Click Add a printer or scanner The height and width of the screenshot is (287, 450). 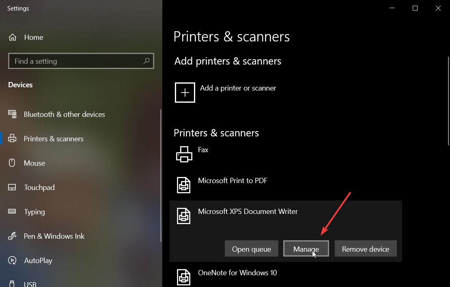226,93
